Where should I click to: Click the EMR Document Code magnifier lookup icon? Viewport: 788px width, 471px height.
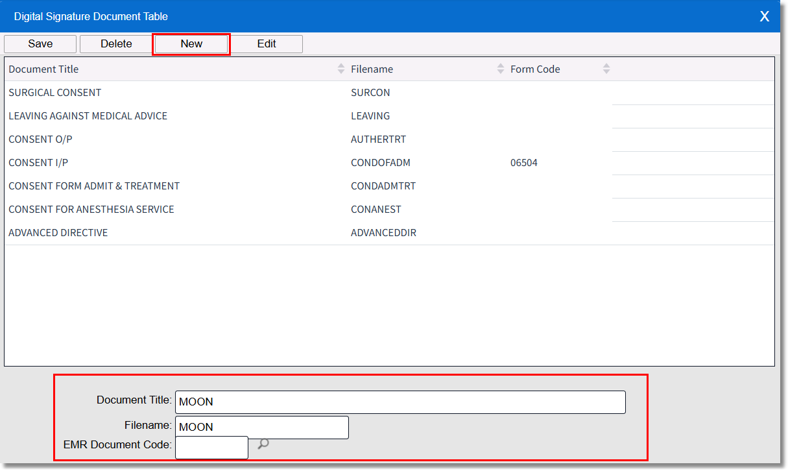tap(263, 444)
